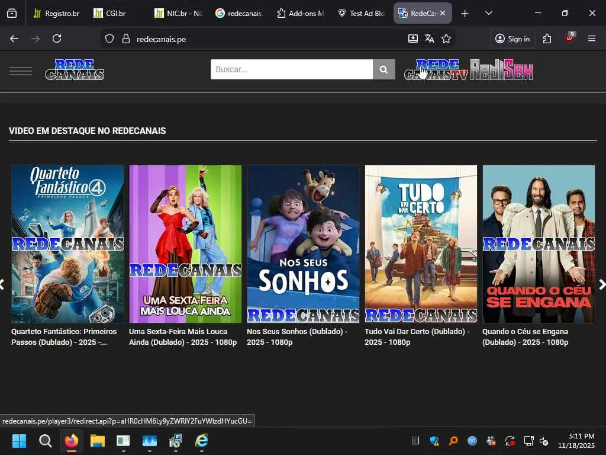The image size is (606, 455).
Task: Show previous featured videos with left arrow
Action: 2,284
